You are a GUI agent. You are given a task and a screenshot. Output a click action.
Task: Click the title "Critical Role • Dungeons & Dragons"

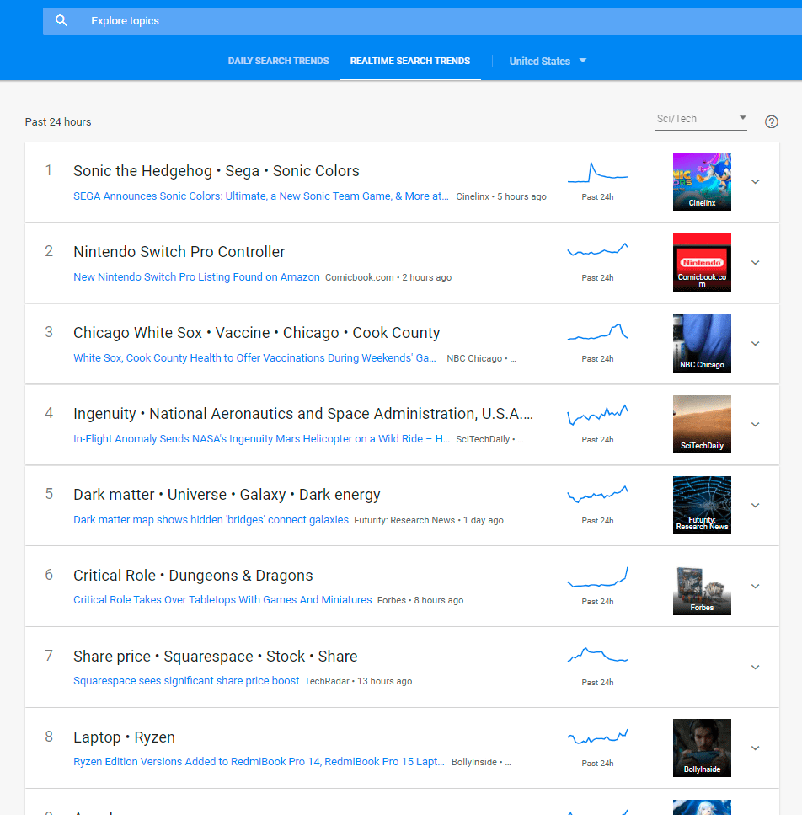click(193, 576)
